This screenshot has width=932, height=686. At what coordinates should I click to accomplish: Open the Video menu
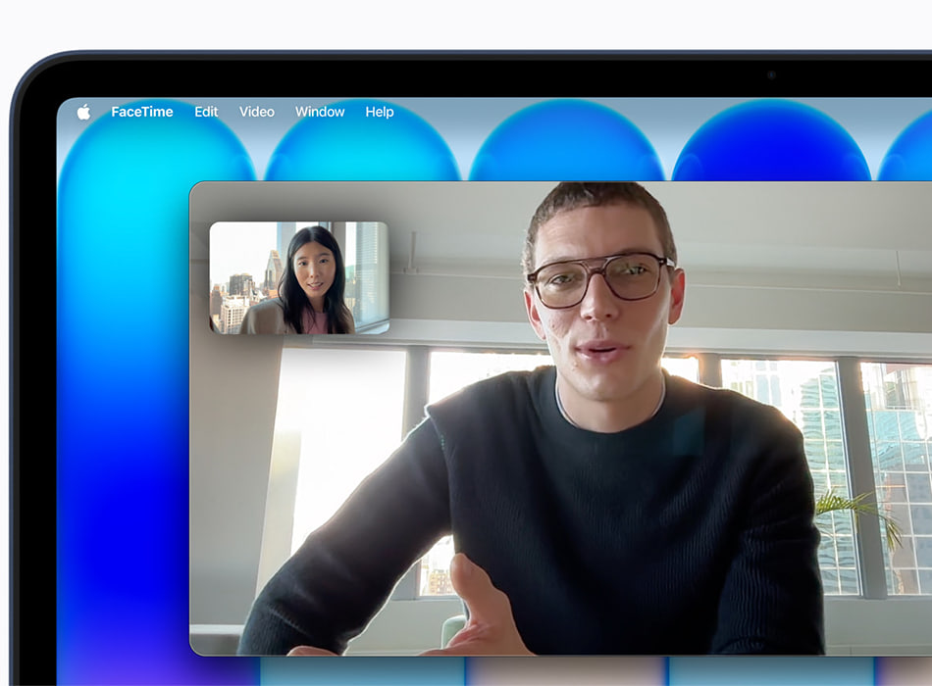pyautogui.click(x=257, y=112)
